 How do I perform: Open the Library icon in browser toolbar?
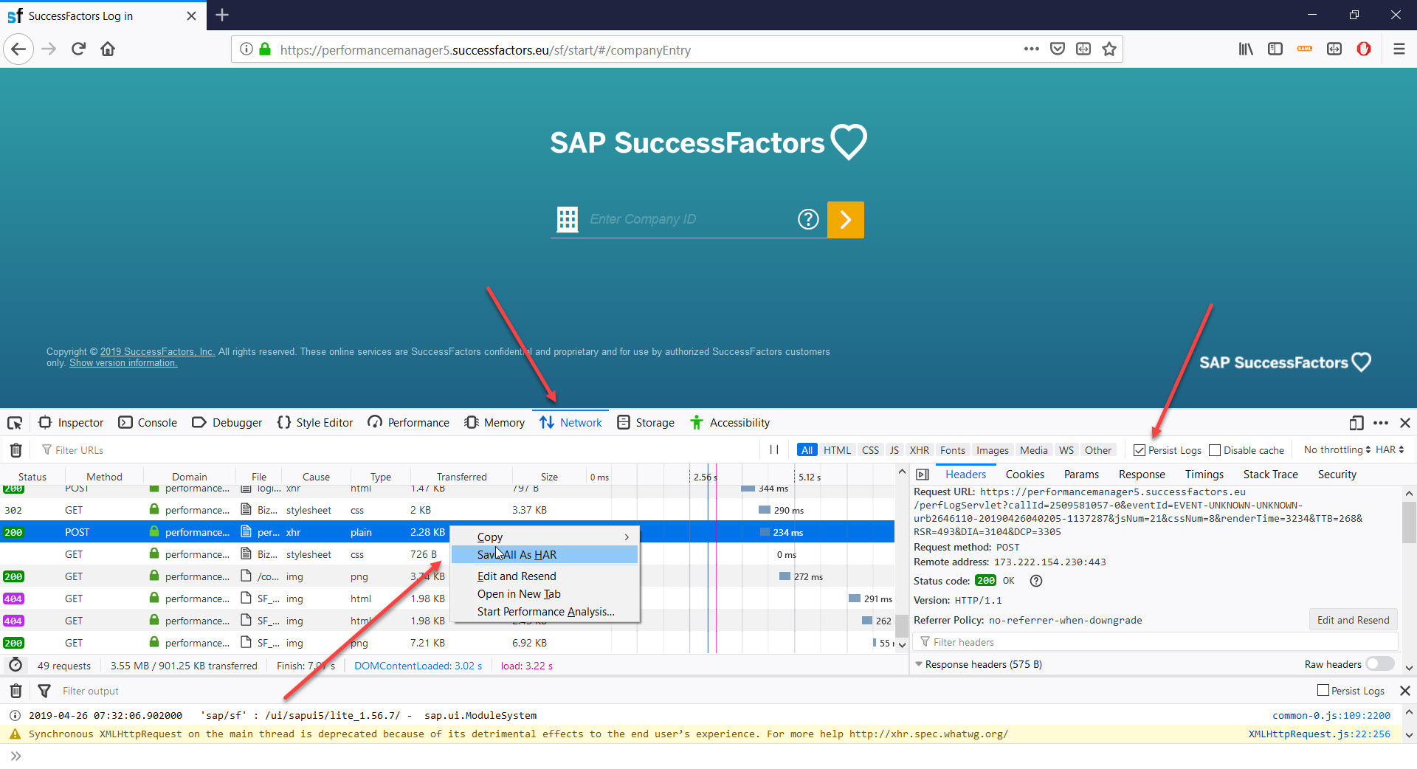[1246, 49]
